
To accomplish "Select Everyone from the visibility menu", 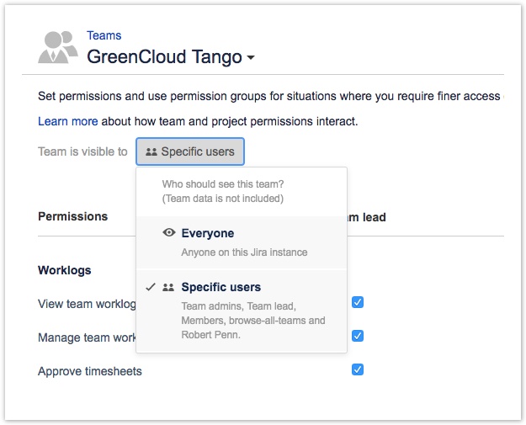I will tap(207, 233).
